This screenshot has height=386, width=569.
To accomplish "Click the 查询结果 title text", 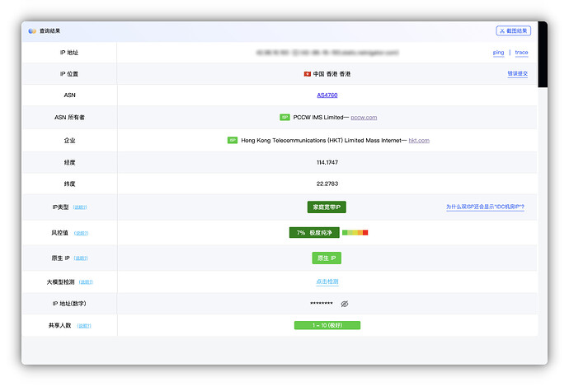I will [x=50, y=31].
